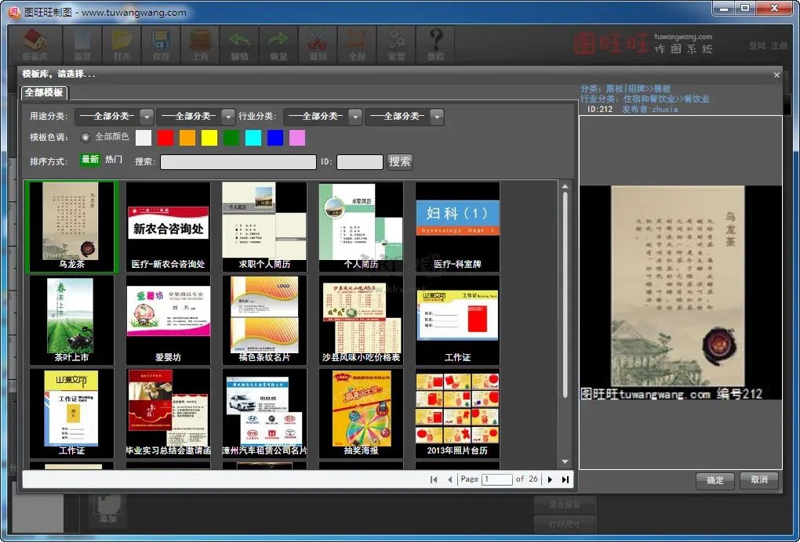Click the 上传 upload icon

[200, 41]
